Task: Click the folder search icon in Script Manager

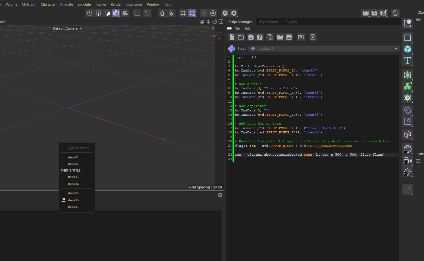Action: click(301, 37)
